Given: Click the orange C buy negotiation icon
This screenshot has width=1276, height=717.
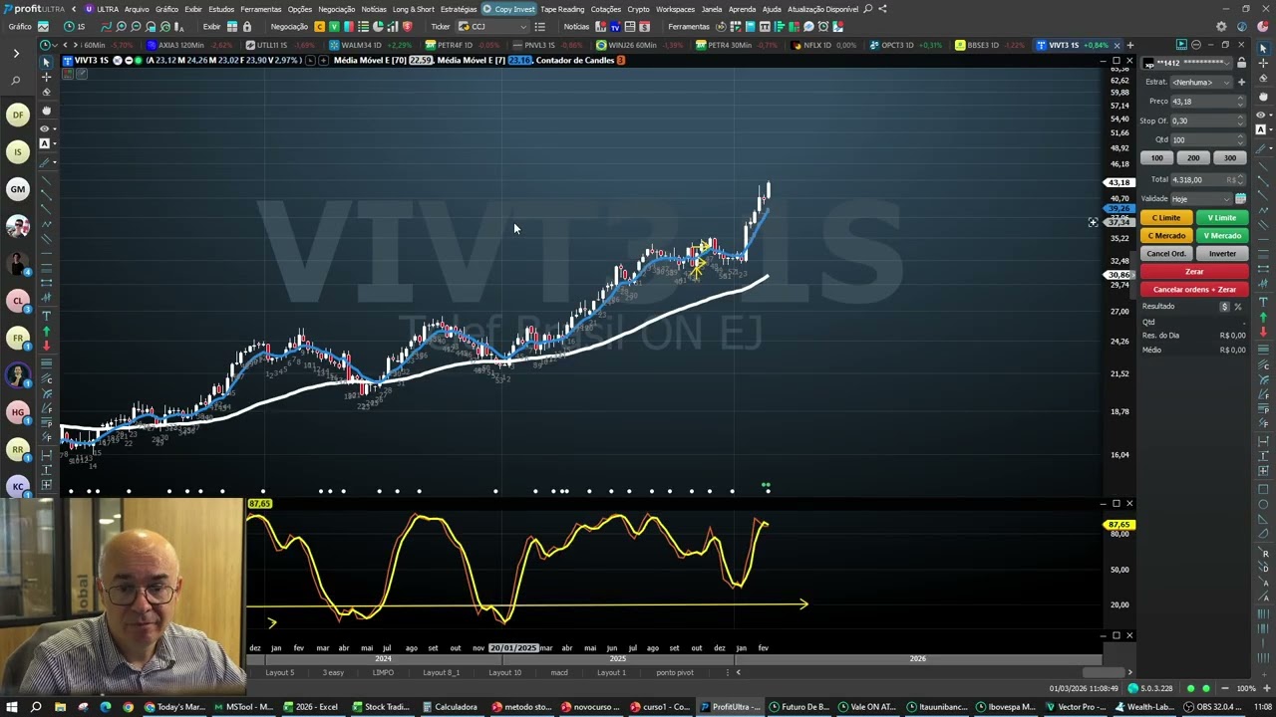Looking at the screenshot, I should click(319, 27).
